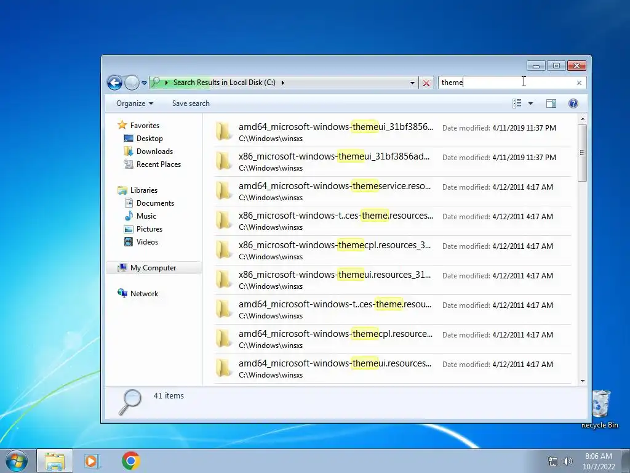
Task: Open the Organize menu
Action: [x=135, y=103]
